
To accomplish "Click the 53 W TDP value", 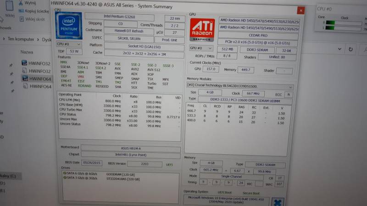I will (74, 51).
